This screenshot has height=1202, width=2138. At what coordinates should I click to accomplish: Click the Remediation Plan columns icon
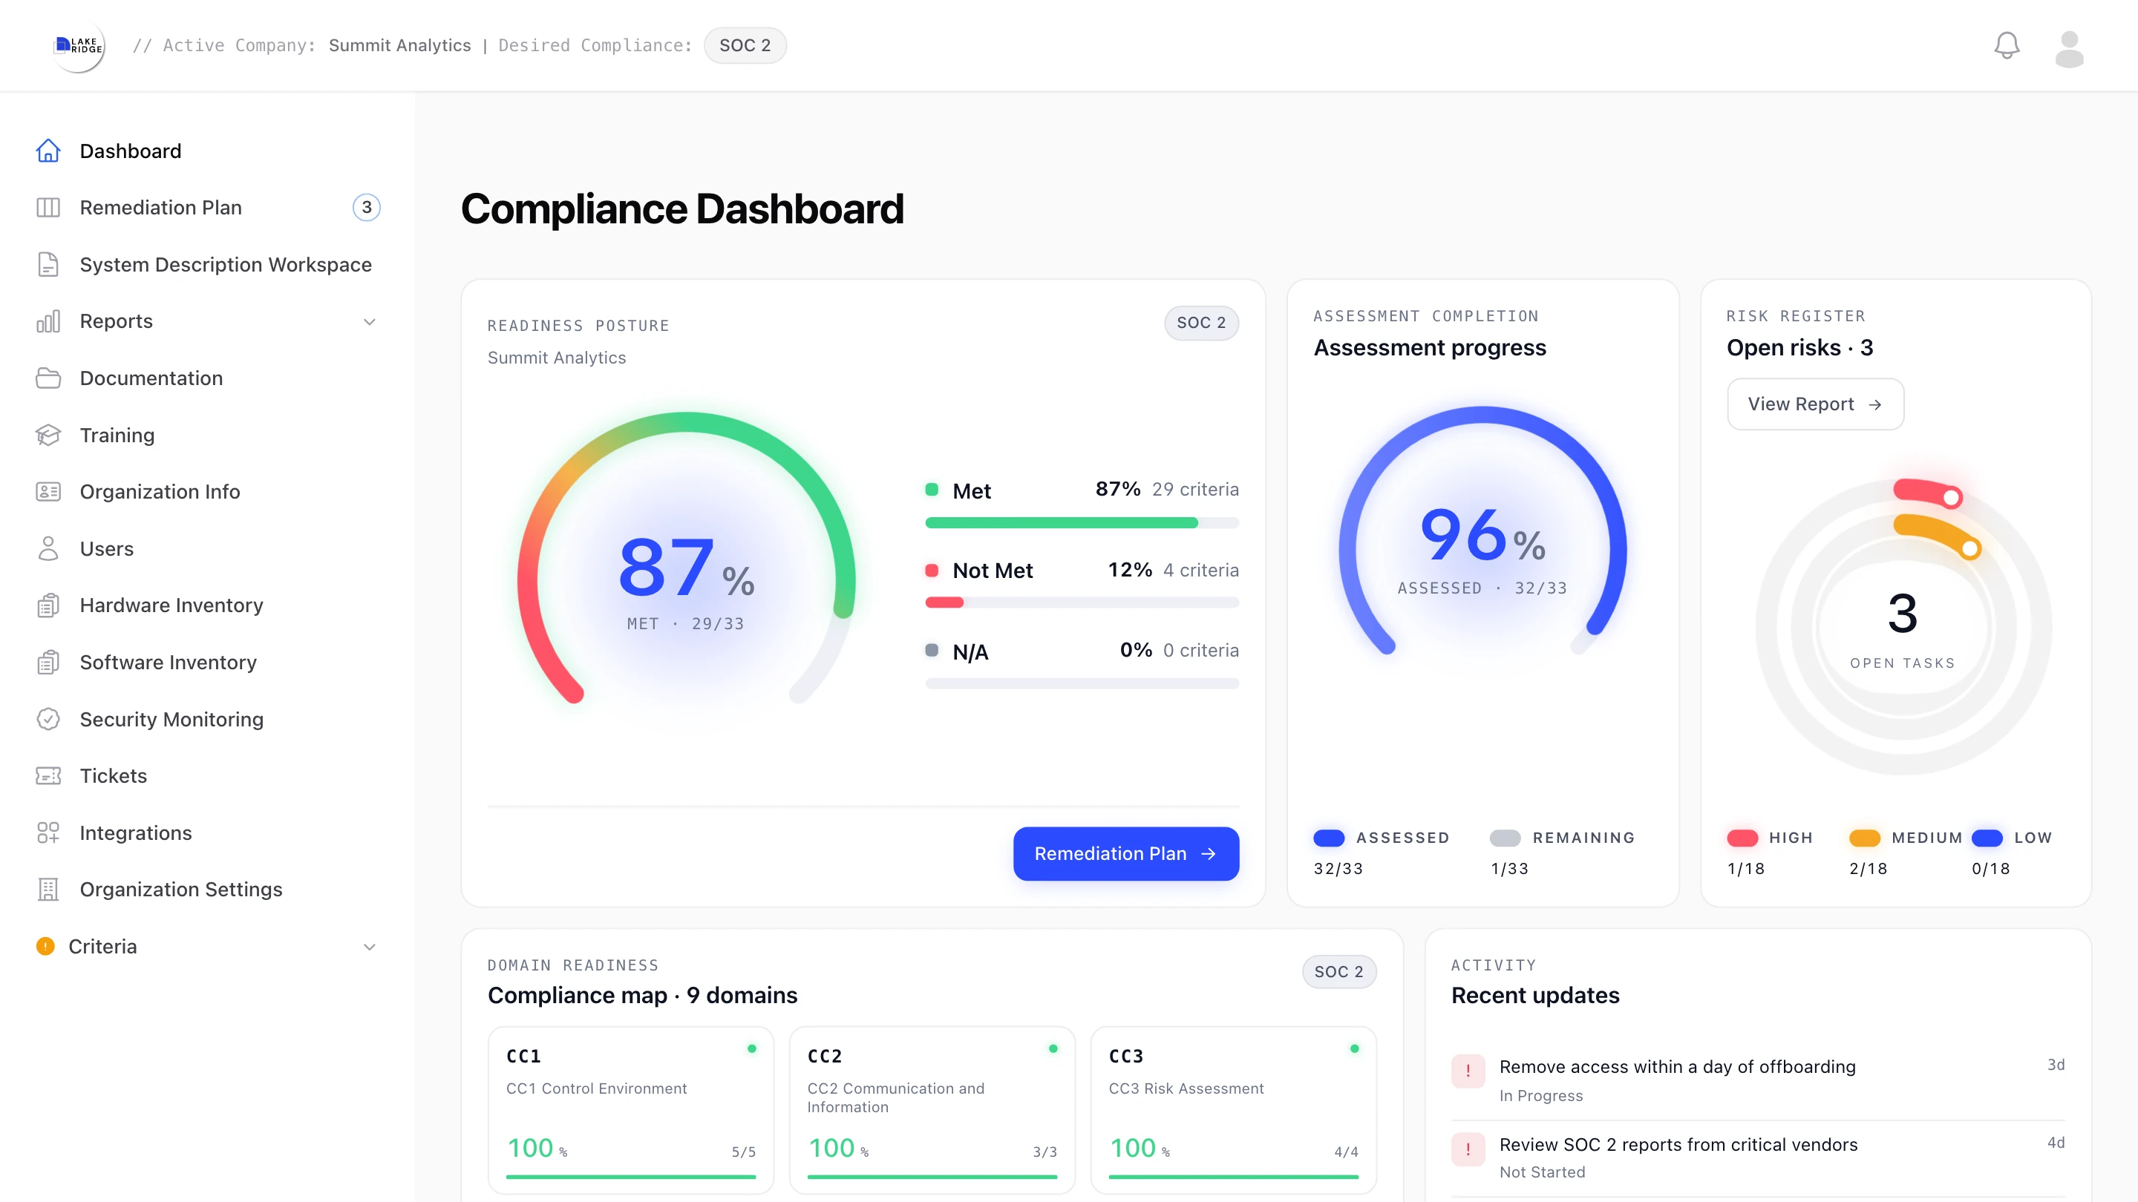point(48,208)
